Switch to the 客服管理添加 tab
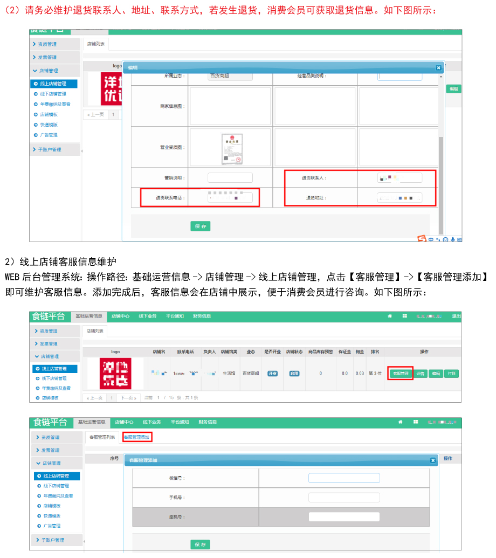This screenshot has width=496, height=558. pos(136,437)
